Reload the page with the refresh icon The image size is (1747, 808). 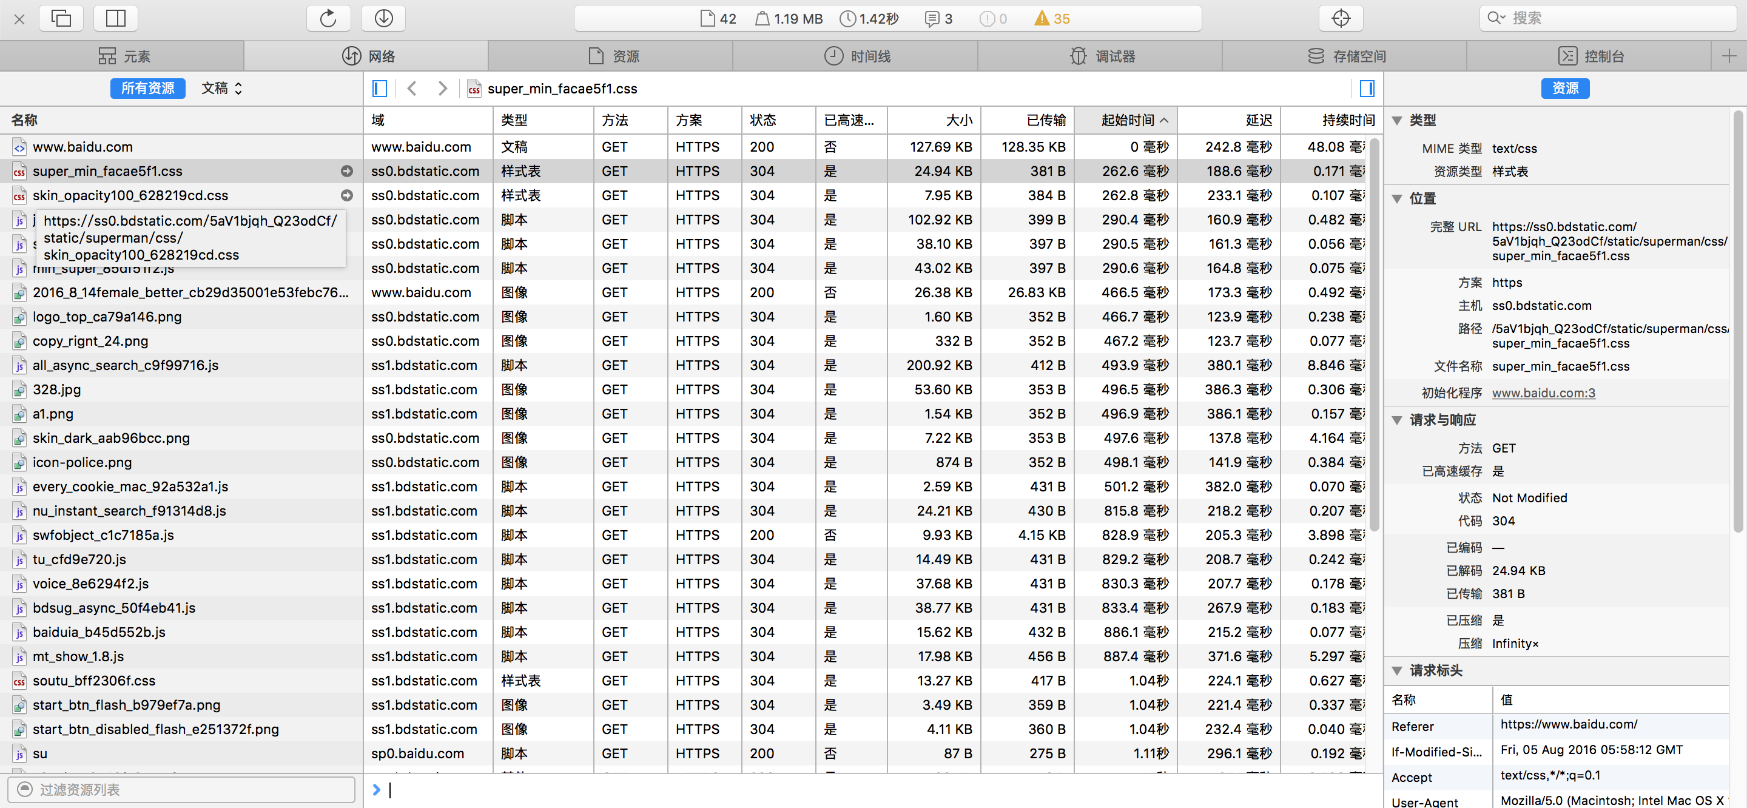pos(328,18)
